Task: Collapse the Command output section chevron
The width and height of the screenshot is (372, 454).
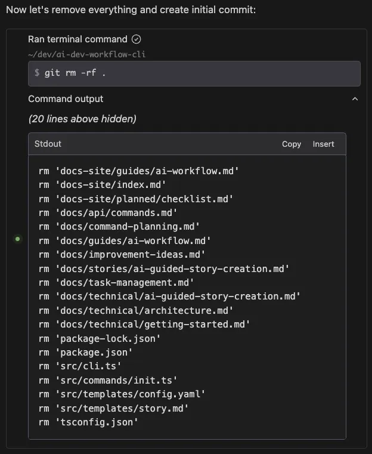Action: [x=355, y=99]
